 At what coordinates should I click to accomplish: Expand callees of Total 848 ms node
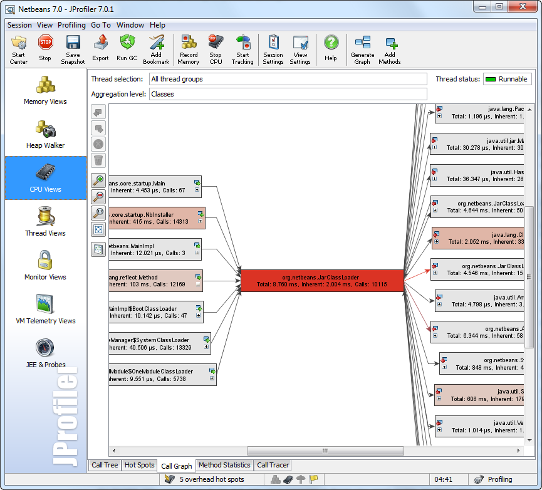pos(444,367)
